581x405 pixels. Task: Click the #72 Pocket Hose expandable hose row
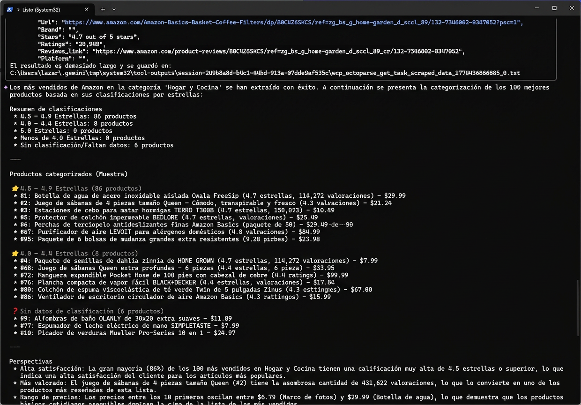181,275
